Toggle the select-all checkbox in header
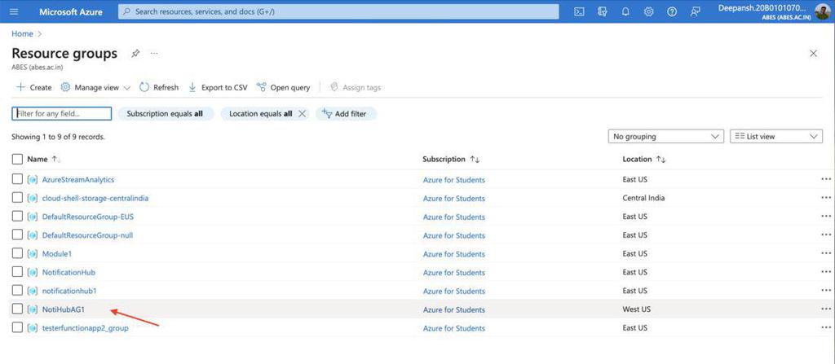The height and width of the screenshot is (364, 835). point(18,160)
